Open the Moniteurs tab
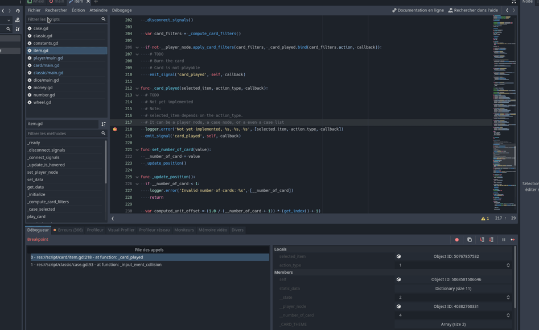The image size is (539, 330). coord(184,230)
